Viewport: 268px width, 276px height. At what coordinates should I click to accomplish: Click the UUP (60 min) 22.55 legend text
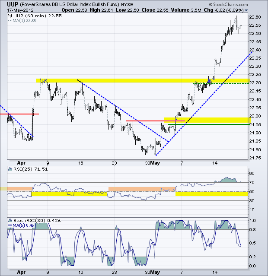coord(38,16)
